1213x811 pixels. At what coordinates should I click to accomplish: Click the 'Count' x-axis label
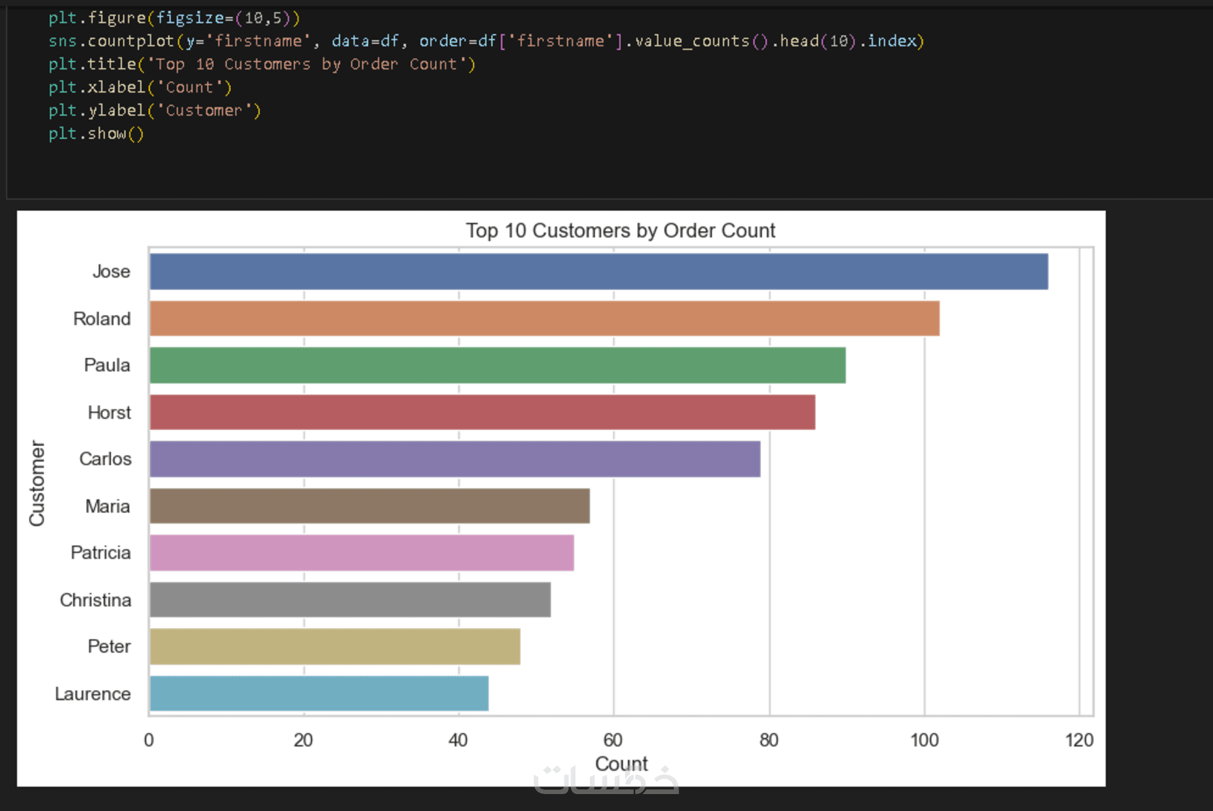(621, 764)
